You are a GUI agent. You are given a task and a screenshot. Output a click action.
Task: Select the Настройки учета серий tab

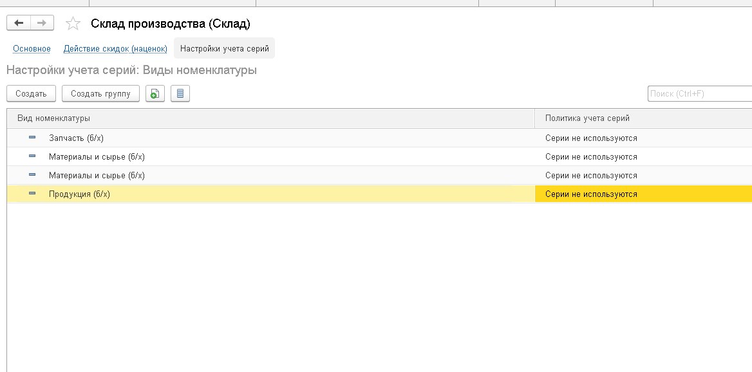point(225,48)
